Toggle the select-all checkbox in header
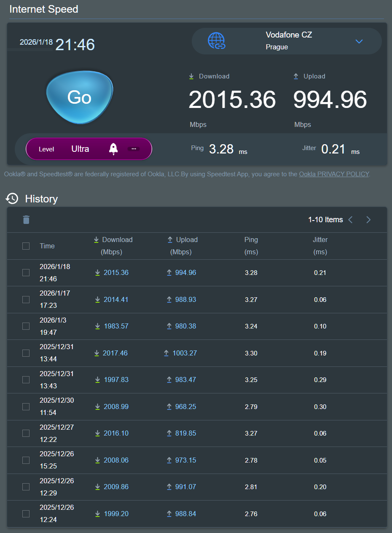 [x=26, y=246]
